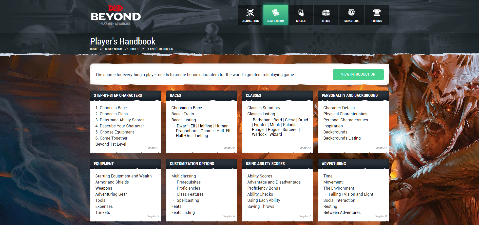The width and height of the screenshot is (479, 225).
Task: Open Social Interaction link
Action: [339, 200]
